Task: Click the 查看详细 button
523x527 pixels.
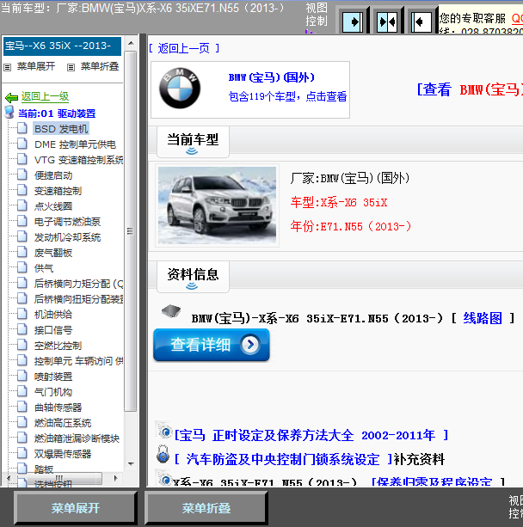Action: tap(212, 345)
